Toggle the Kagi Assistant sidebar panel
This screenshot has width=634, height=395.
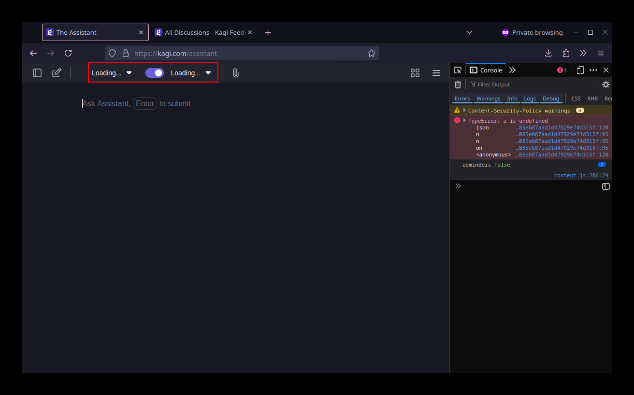coord(37,73)
